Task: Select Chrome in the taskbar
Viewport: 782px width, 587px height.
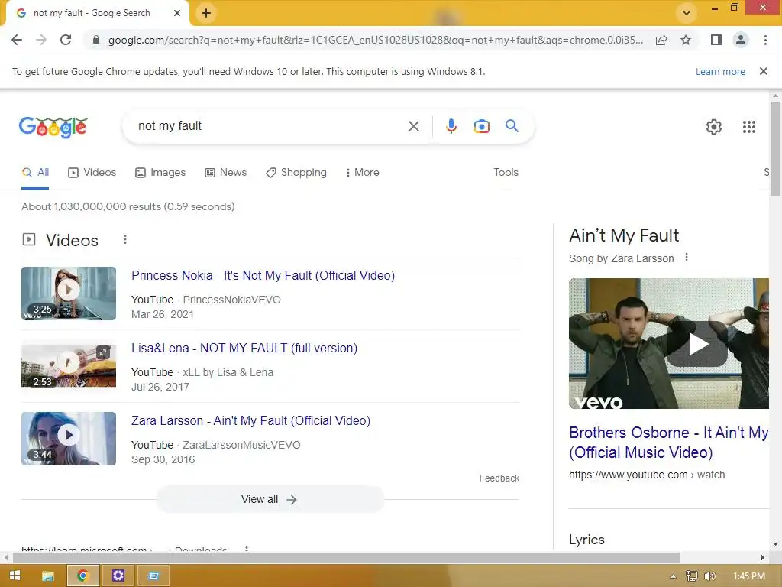Action: click(82, 576)
